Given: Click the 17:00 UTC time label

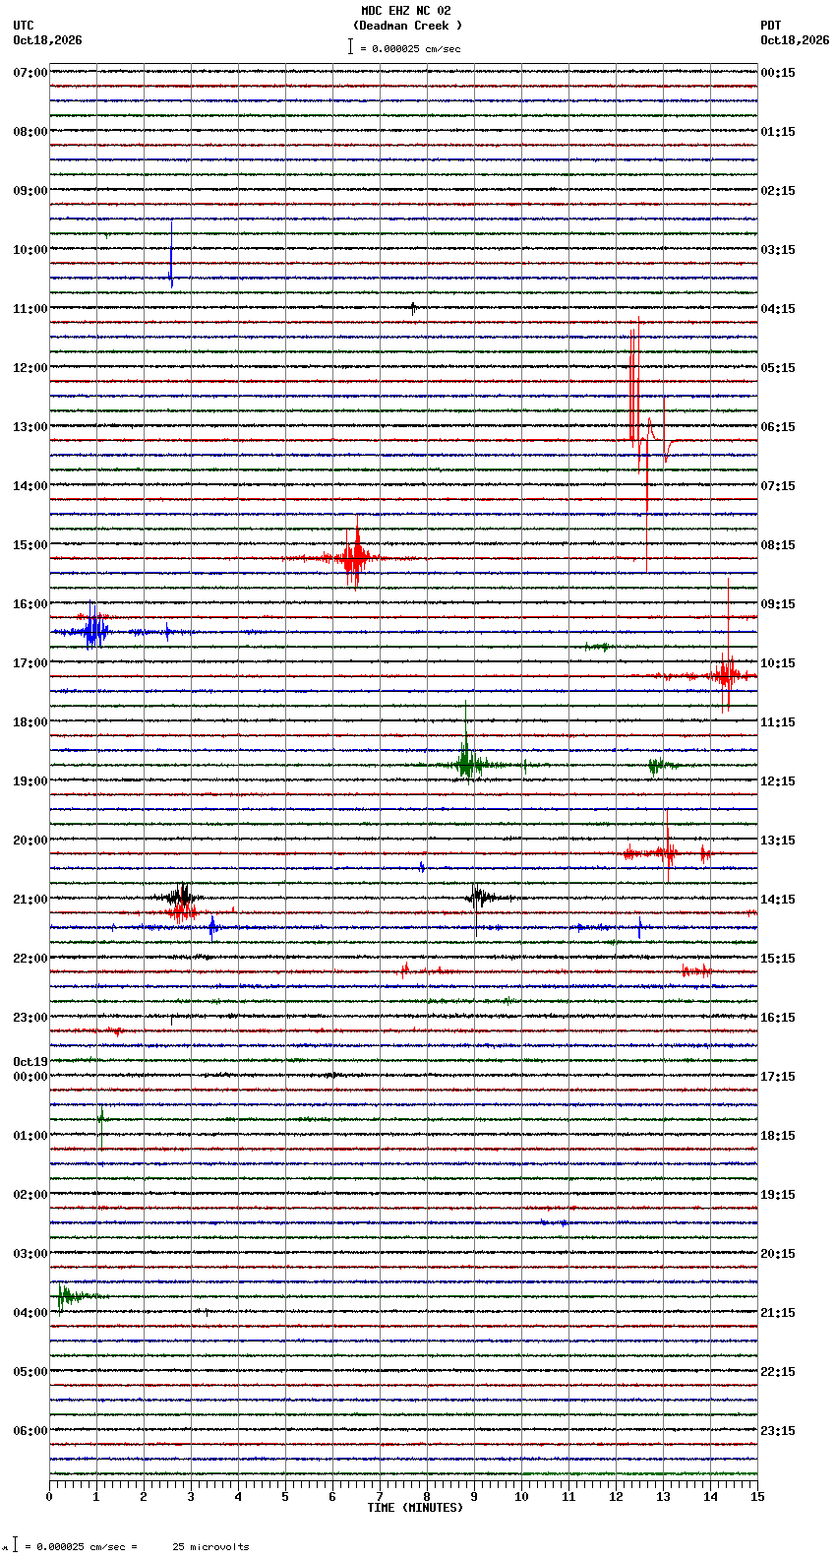Looking at the screenshot, I should coord(30,663).
